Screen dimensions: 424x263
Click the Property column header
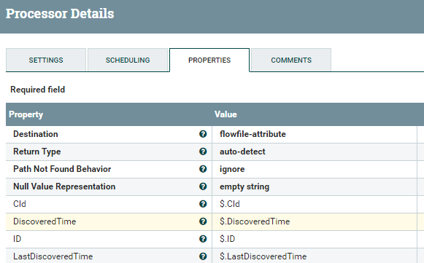(x=26, y=114)
